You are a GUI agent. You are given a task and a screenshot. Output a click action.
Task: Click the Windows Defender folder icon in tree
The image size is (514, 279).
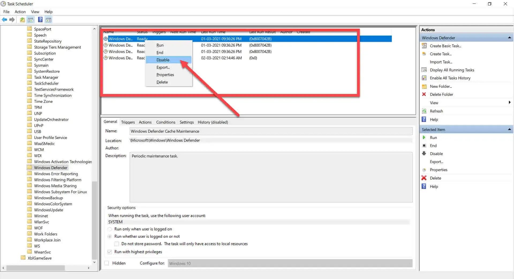29,167
